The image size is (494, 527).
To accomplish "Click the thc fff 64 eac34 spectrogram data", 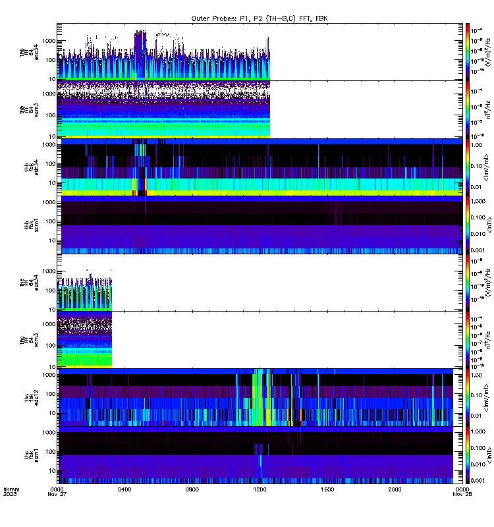I will [x=84, y=290].
